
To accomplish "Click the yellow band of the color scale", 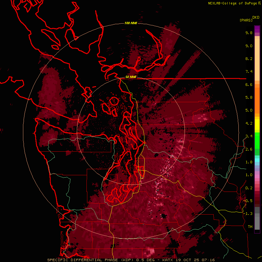I will tap(257, 125).
